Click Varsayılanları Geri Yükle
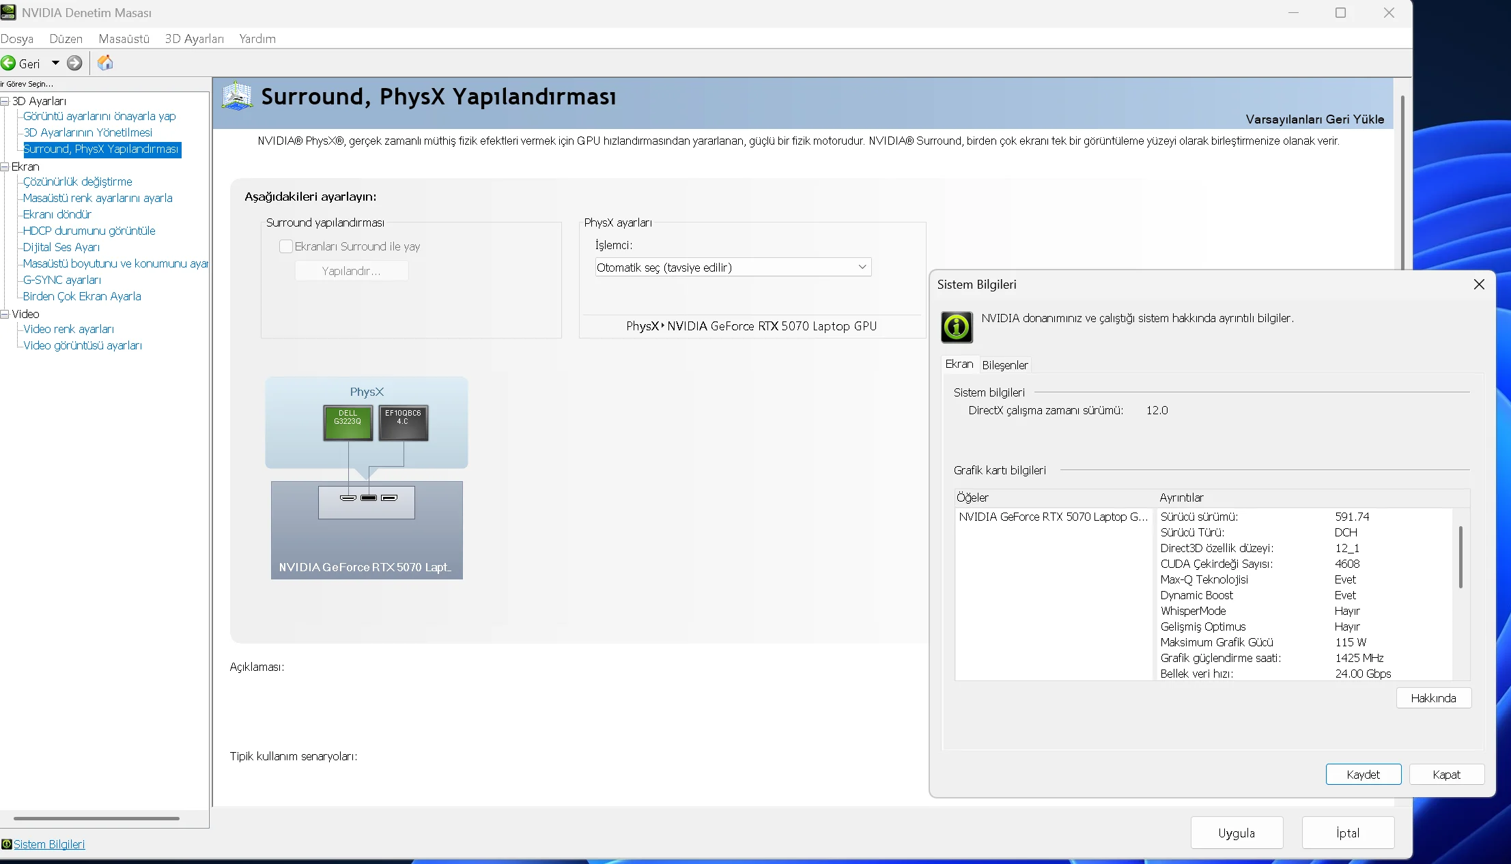Screen dimensions: 1511x864 coord(1314,119)
